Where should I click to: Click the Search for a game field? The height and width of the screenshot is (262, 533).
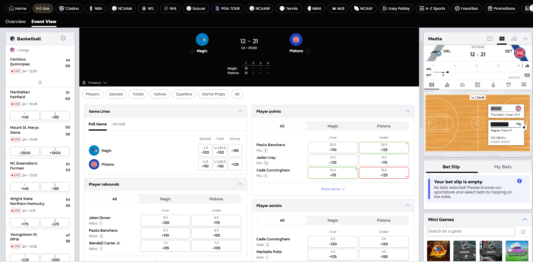471,231
